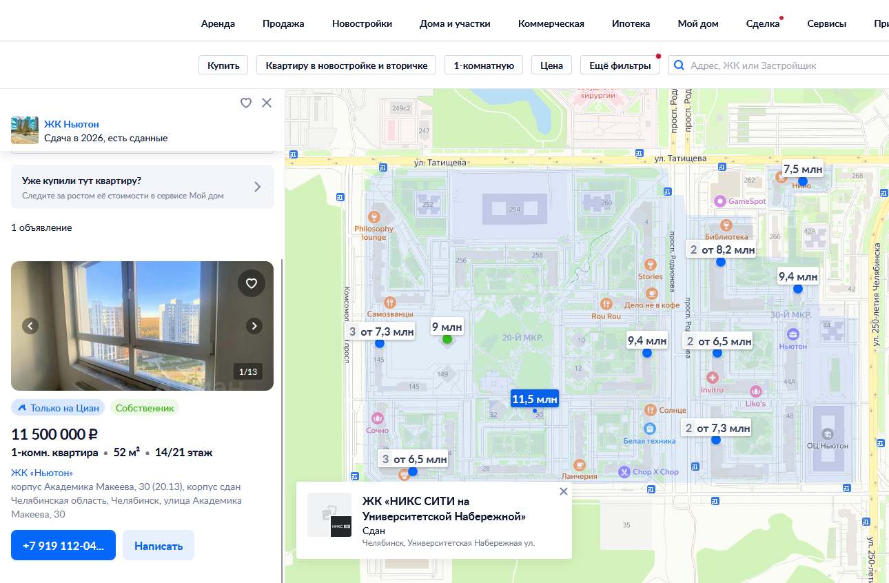Open the Аренда menu section
This screenshot has width=889, height=583.
coord(218,23)
